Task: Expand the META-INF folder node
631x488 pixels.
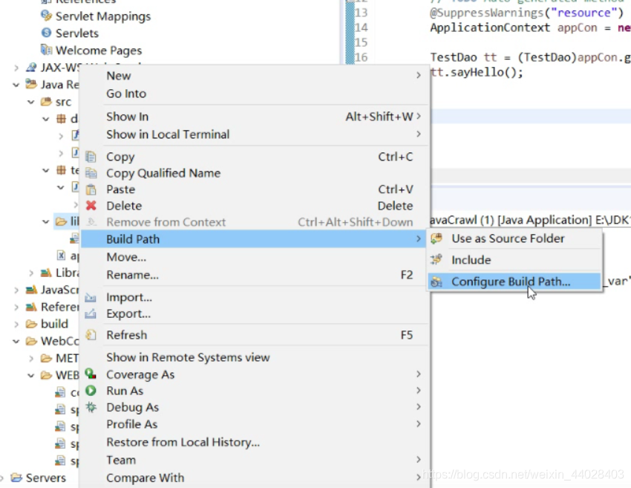Action: [x=31, y=358]
